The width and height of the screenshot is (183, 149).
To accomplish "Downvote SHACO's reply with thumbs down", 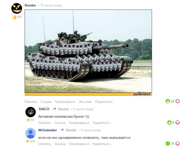I will click(177, 122).
